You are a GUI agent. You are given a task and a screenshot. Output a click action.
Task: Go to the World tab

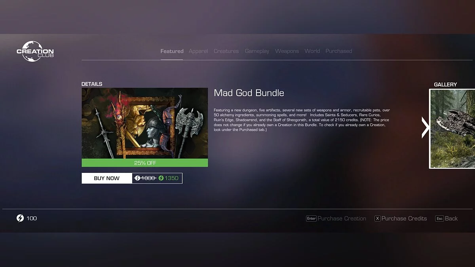click(312, 51)
